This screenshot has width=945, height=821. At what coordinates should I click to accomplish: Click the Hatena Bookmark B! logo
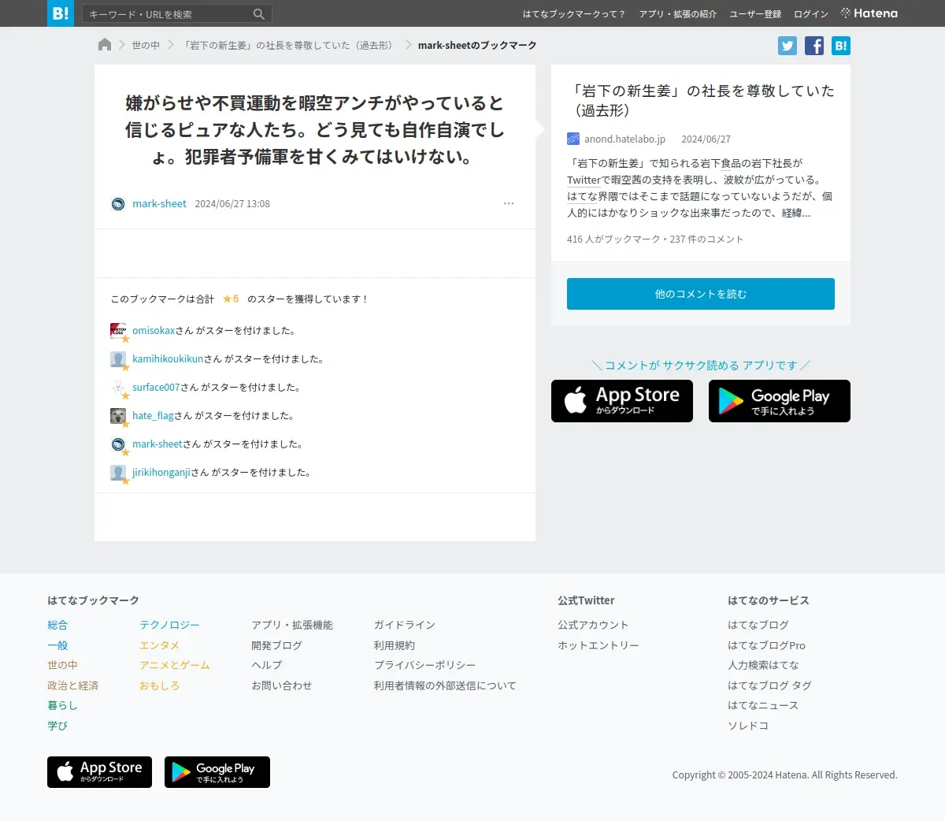point(61,13)
